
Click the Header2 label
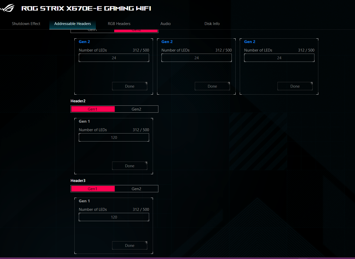tap(78, 101)
